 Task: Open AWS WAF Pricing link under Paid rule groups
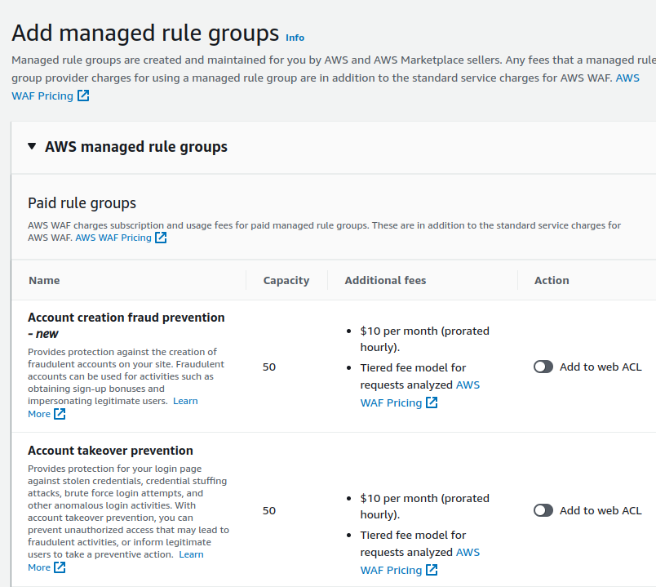pos(113,238)
